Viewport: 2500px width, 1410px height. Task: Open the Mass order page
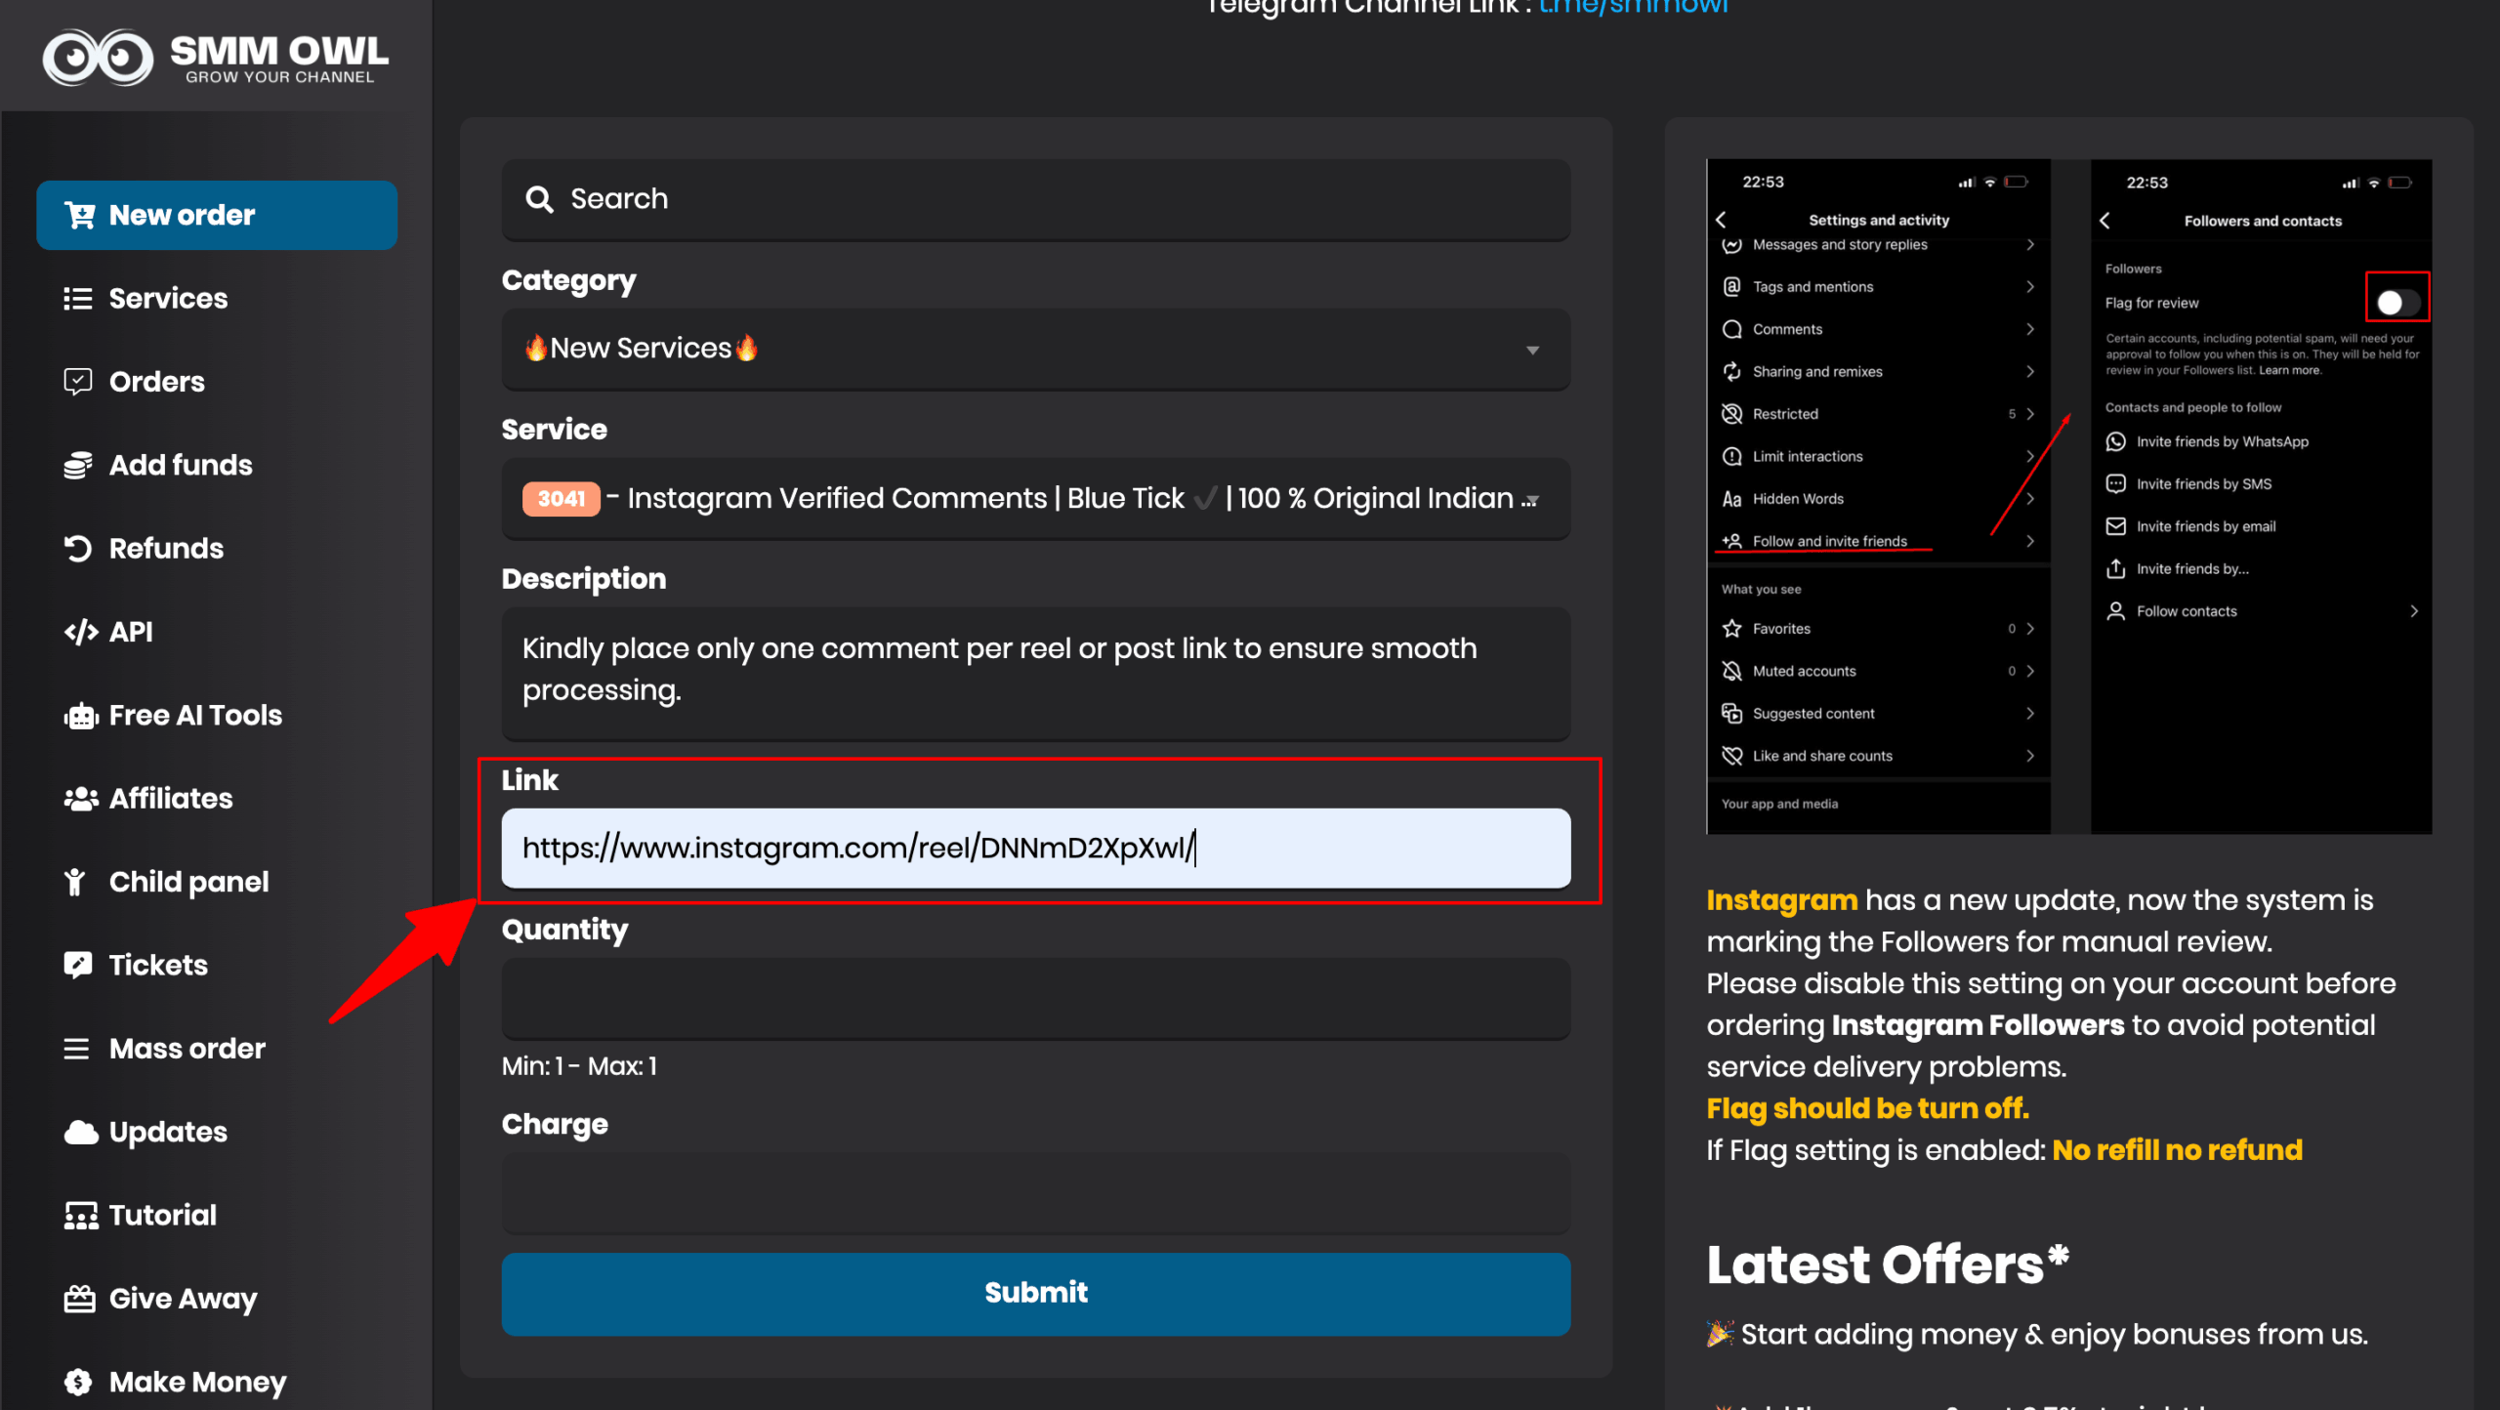[187, 1049]
